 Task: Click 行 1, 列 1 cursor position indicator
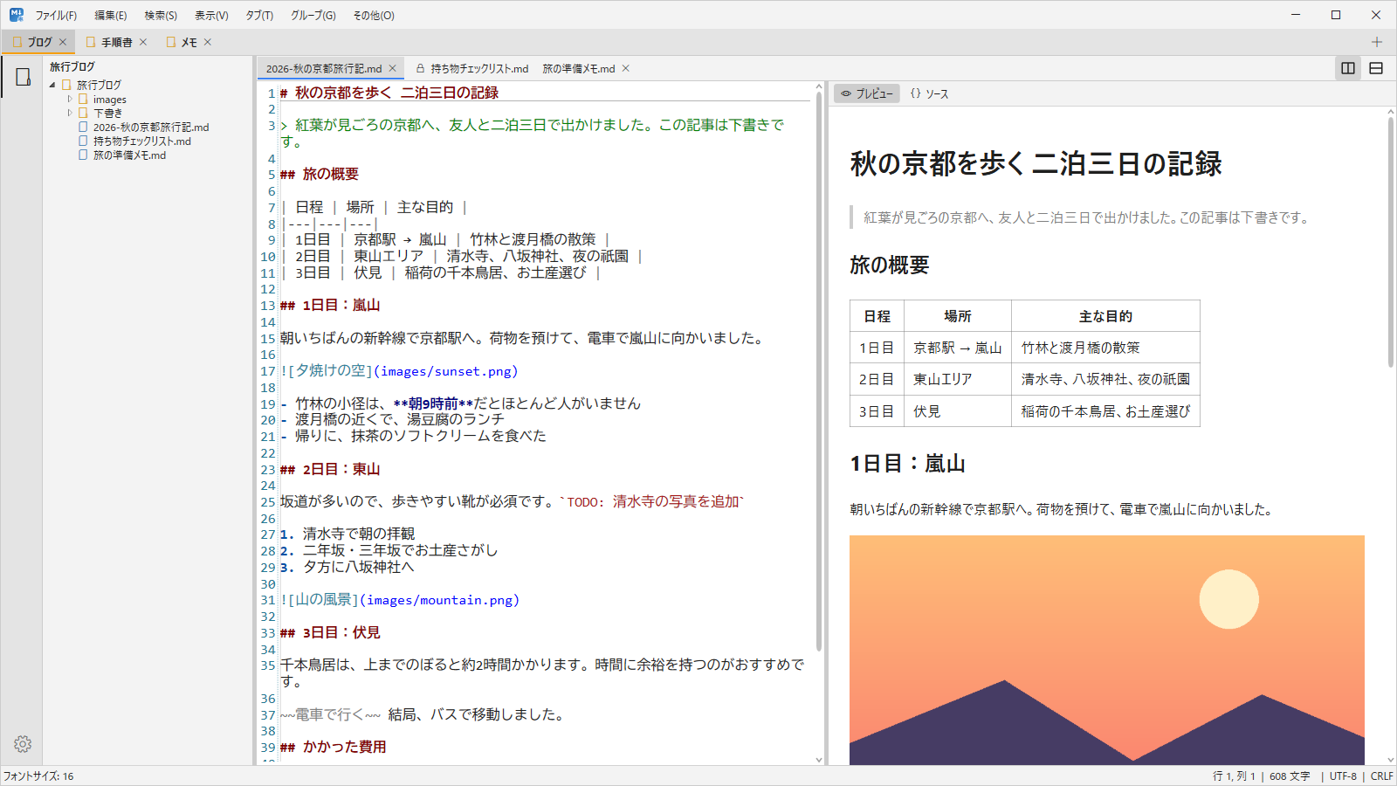(1234, 776)
